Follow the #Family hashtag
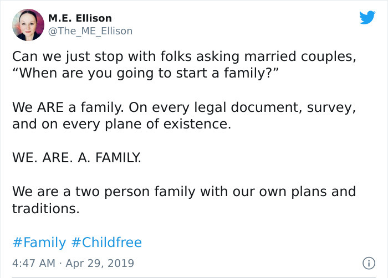Screen dimensions: 388x278 tap(39, 243)
